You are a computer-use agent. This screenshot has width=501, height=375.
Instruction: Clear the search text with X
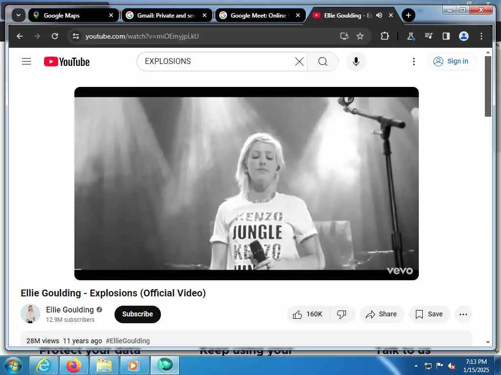click(x=299, y=61)
